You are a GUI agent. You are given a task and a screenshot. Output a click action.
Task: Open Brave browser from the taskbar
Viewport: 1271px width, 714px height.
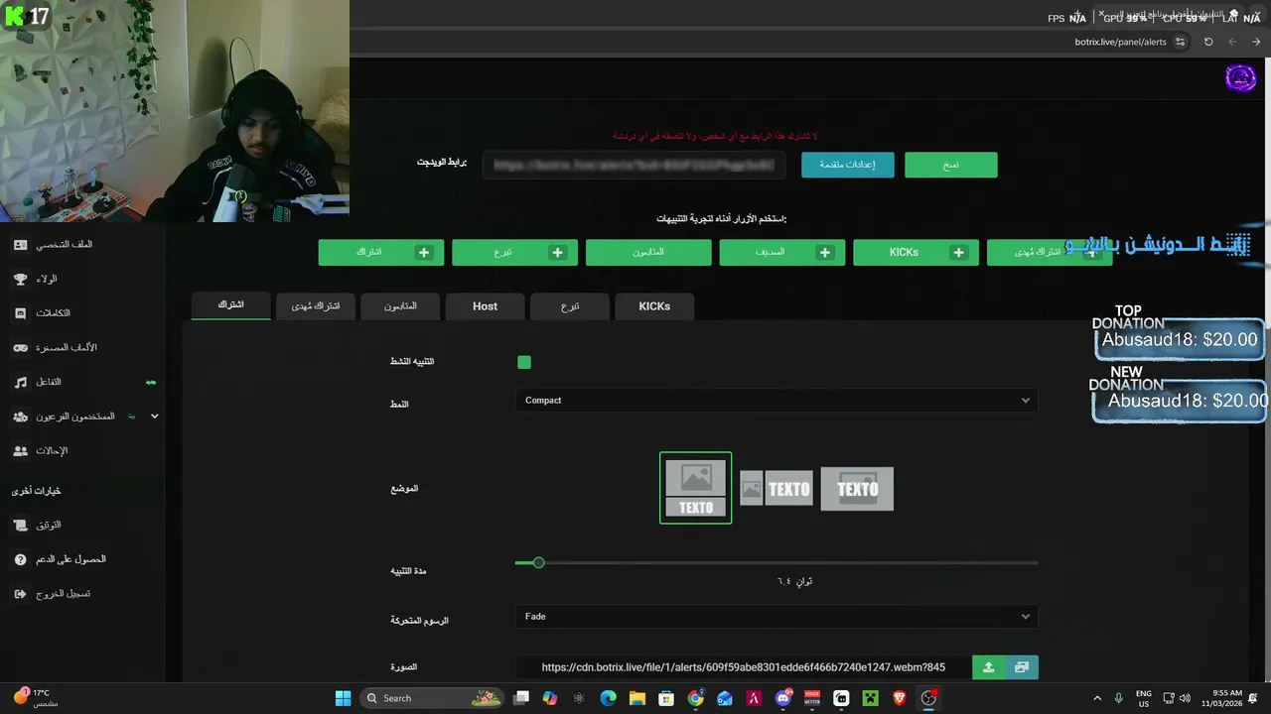[x=900, y=698]
